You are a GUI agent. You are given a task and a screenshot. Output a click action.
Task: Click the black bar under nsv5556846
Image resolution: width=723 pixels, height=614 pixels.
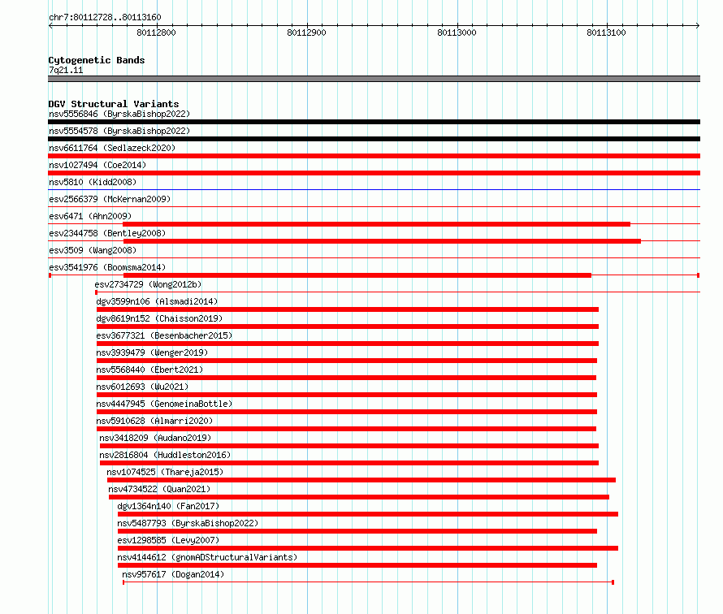374,122
